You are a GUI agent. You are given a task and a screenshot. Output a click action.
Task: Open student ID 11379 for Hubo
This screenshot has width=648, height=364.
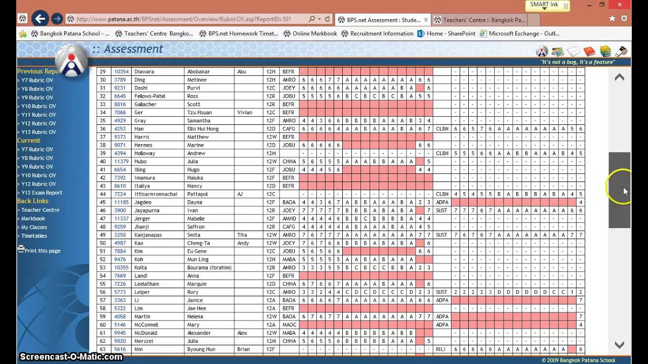click(x=121, y=161)
